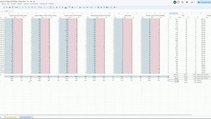The width and height of the screenshot is (211, 119).
Task: Select the UA losses 2024 sheet tab
Action: point(25,117)
